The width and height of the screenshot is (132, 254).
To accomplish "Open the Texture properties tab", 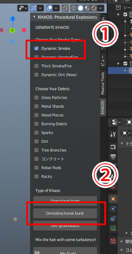I will tap(113, 241).
